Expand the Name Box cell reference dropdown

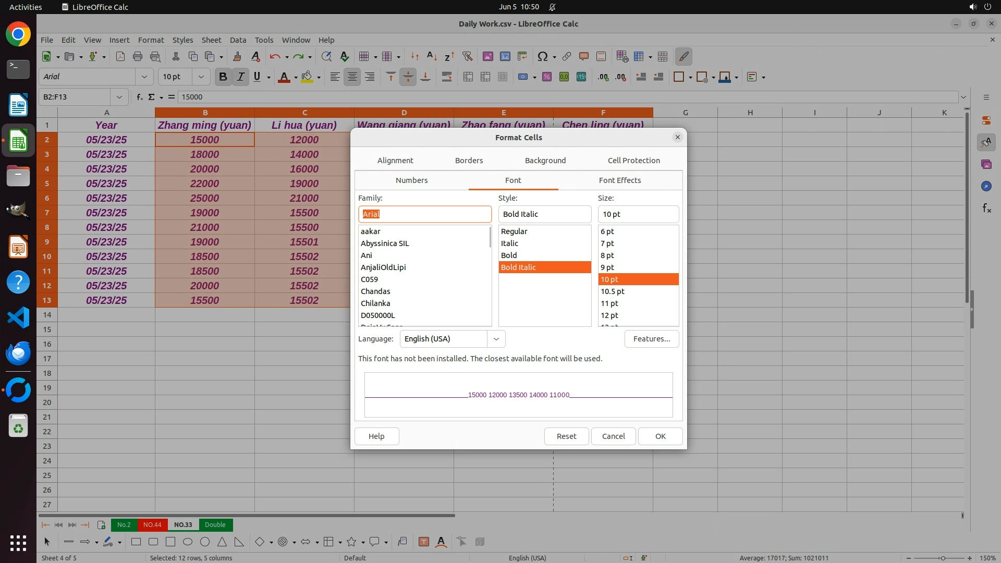point(119,97)
